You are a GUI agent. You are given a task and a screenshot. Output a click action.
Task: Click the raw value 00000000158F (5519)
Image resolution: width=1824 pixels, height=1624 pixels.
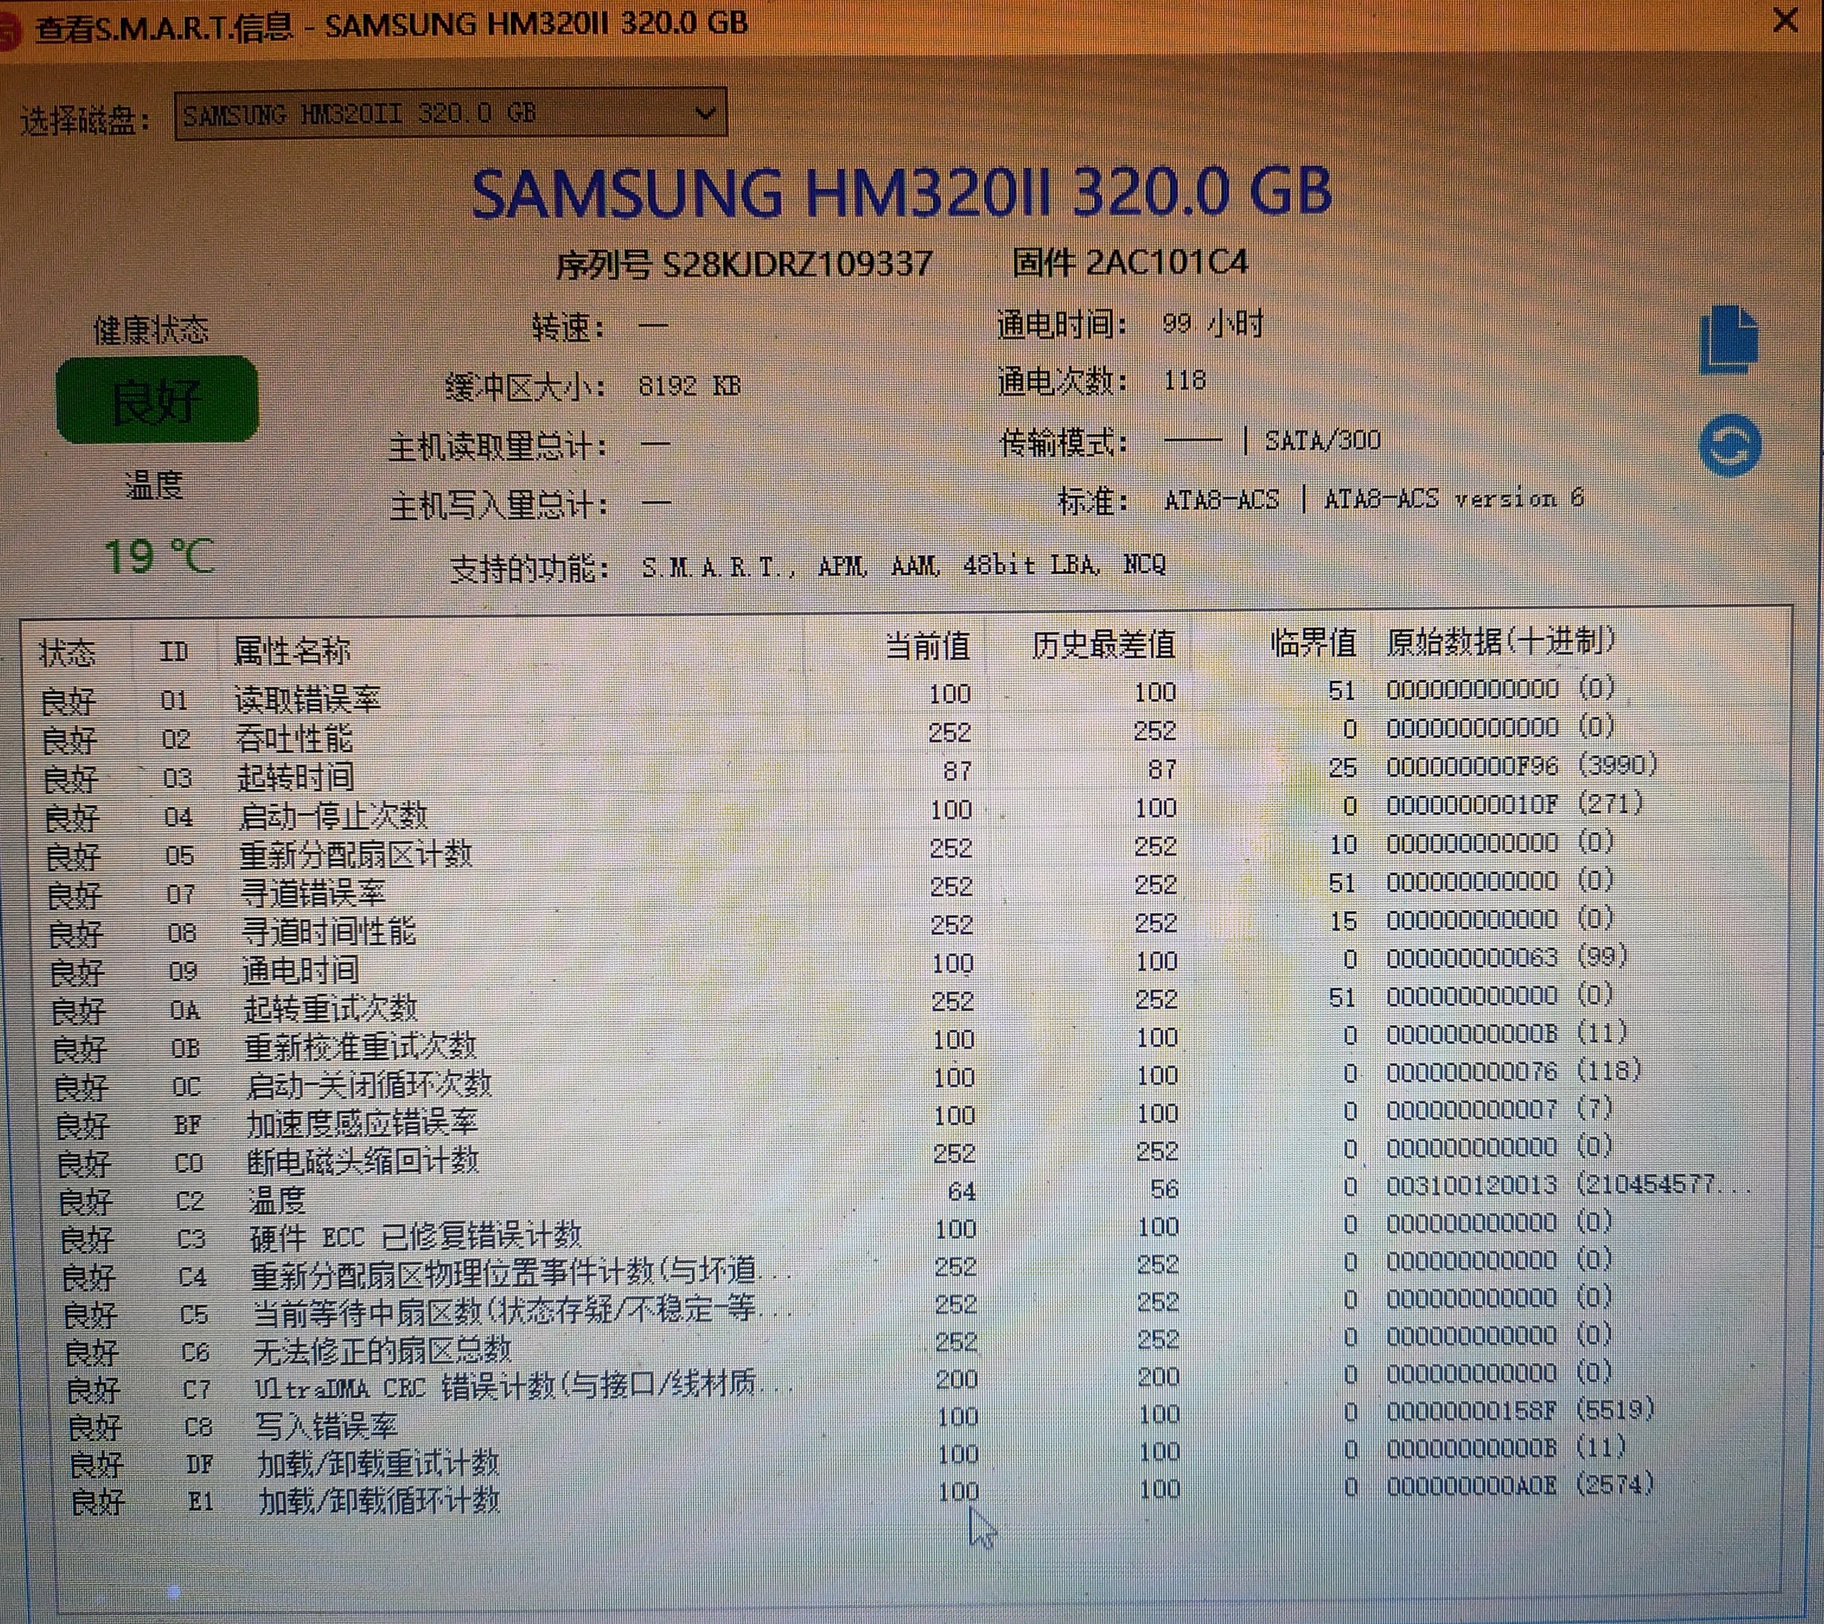[1521, 1411]
